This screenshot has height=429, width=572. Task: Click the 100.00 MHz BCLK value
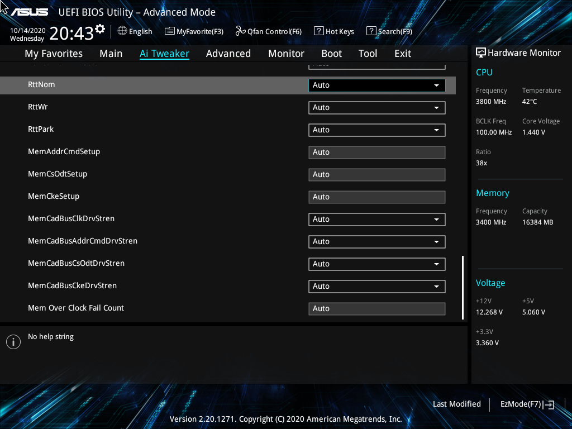(494, 132)
